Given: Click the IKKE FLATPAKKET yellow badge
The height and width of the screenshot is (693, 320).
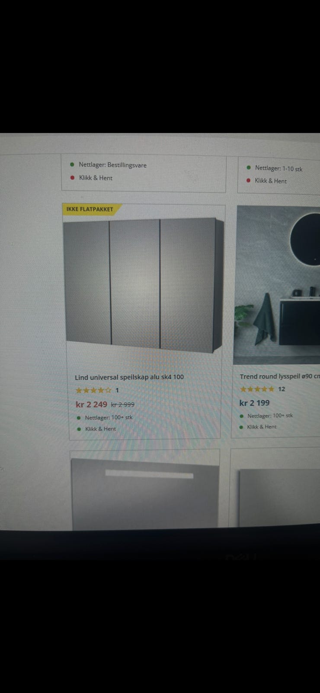Looking at the screenshot, I should 90,209.
